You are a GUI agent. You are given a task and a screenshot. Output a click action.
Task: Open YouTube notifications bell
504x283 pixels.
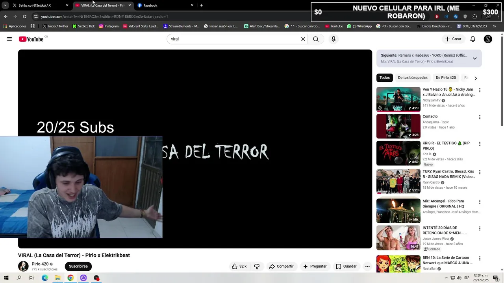click(473, 39)
